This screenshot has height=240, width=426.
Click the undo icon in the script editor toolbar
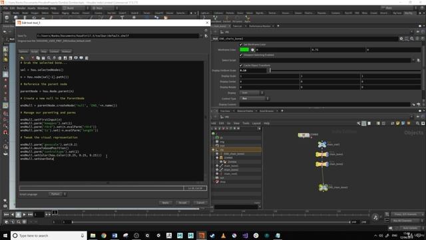pyautogui.click(x=22, y=58)
